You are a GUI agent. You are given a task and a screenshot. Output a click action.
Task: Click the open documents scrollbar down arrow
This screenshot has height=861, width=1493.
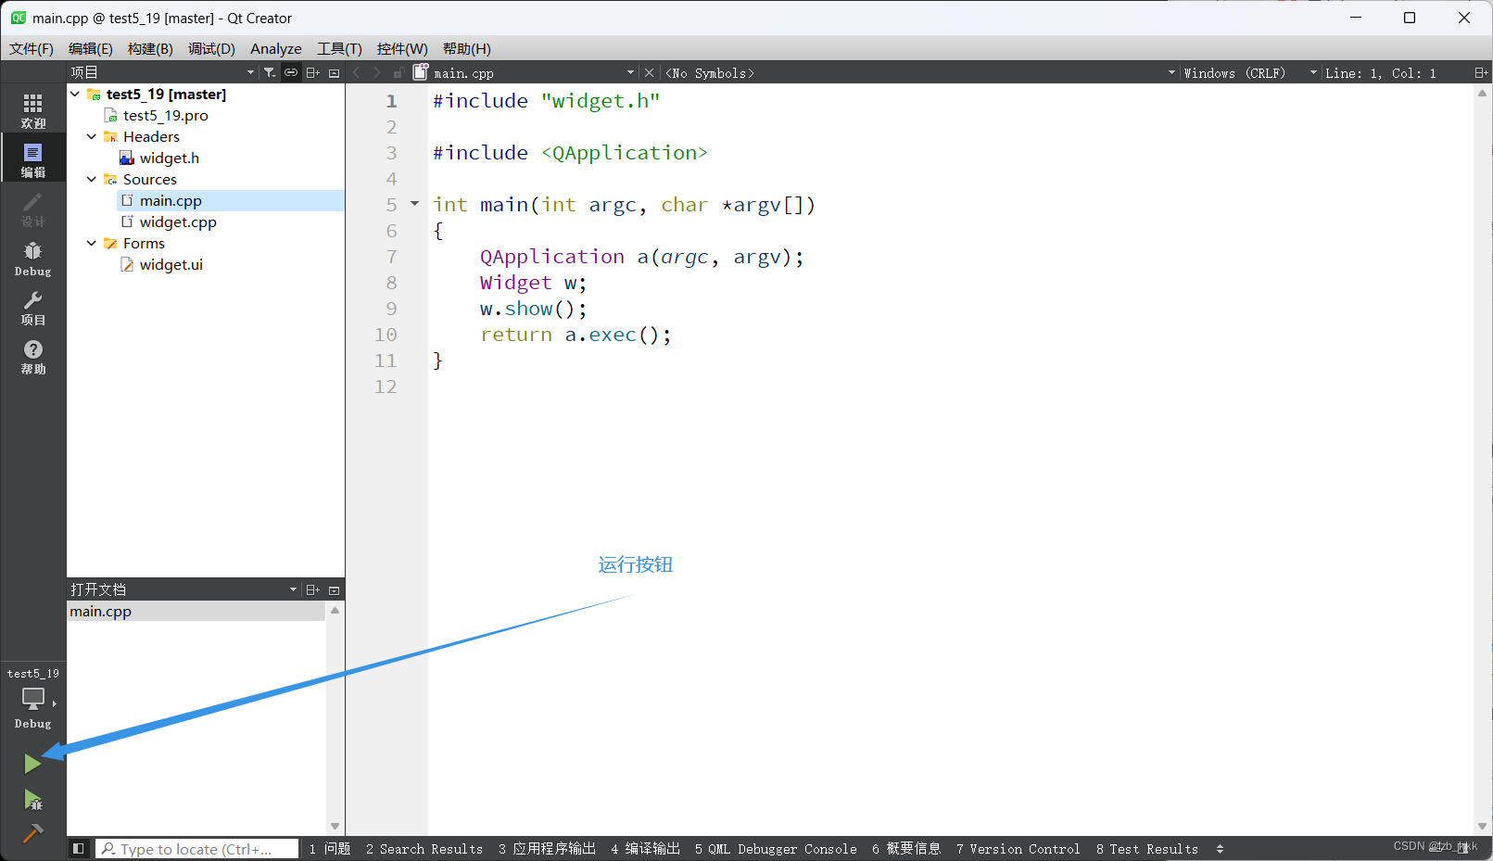click(x=335, y=827)
